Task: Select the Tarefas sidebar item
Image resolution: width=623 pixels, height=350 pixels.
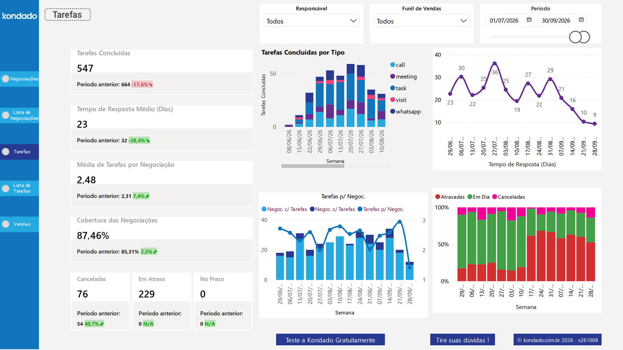Action: [19, 152]
